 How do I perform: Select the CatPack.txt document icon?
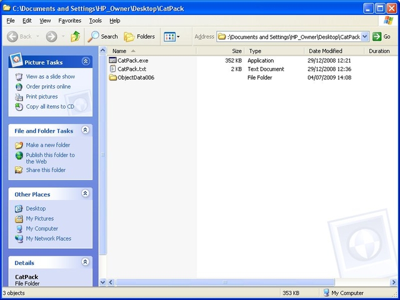tap(112, 69)
